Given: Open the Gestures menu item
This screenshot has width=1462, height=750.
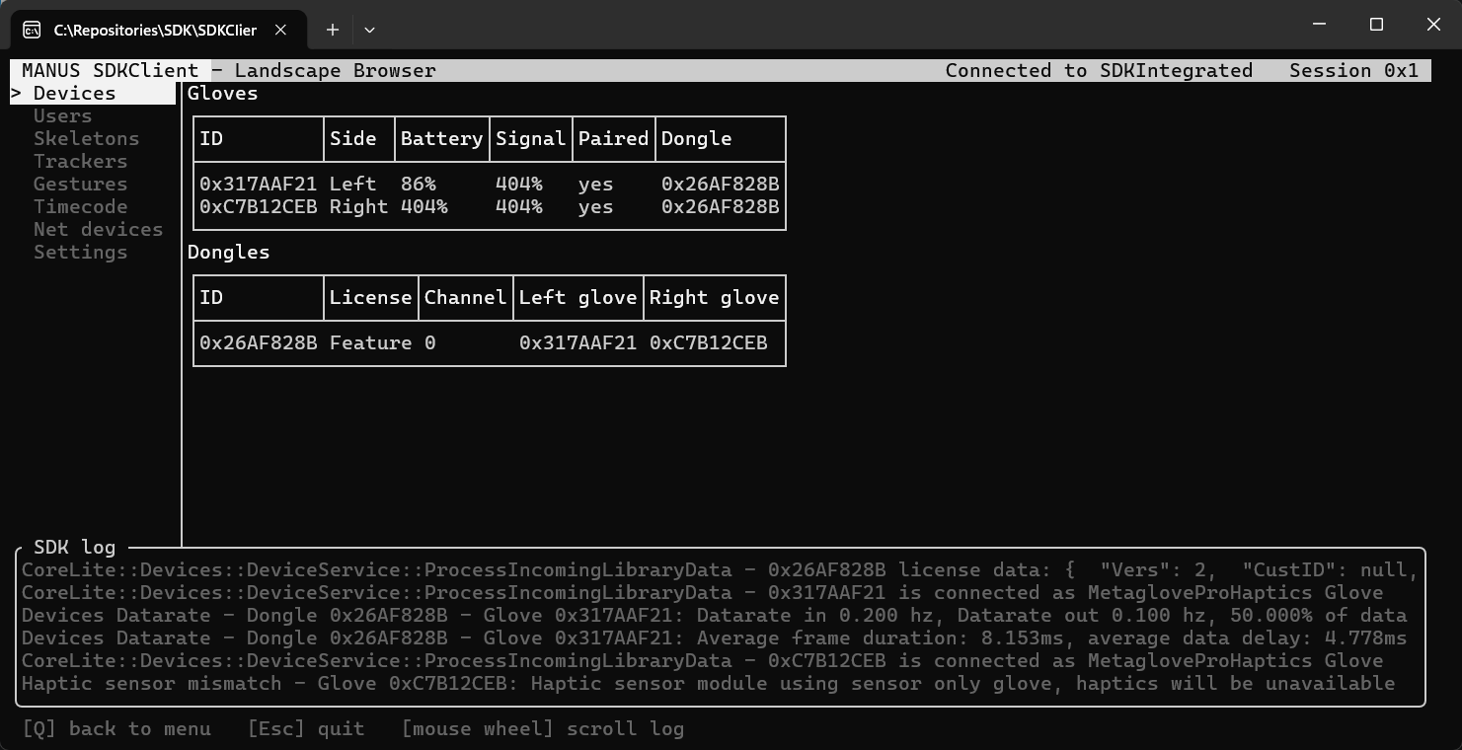Looking at the screenshot, I should [80, 184].
